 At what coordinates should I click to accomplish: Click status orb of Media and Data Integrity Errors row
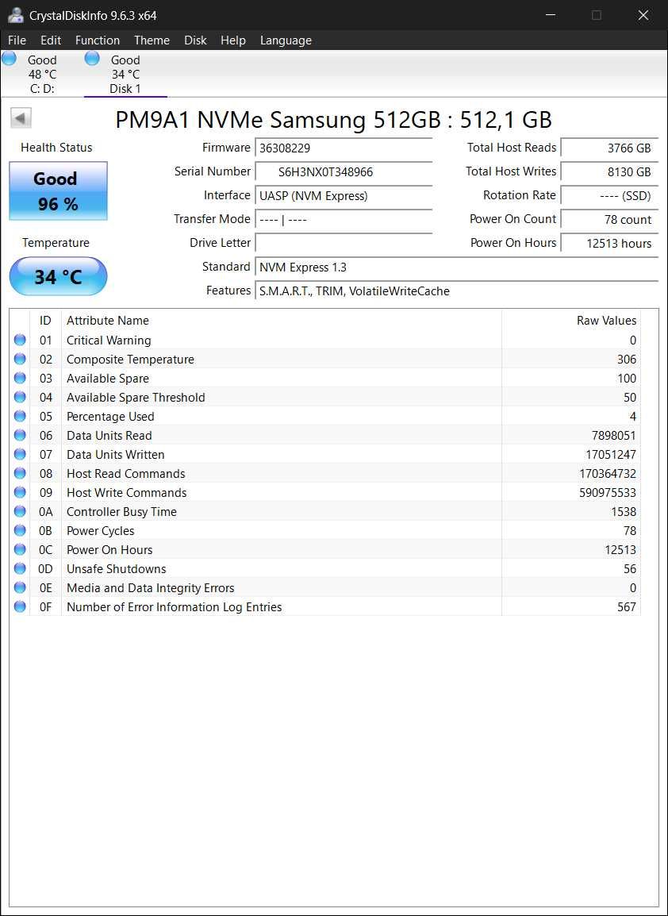click(x=20, y=587)
